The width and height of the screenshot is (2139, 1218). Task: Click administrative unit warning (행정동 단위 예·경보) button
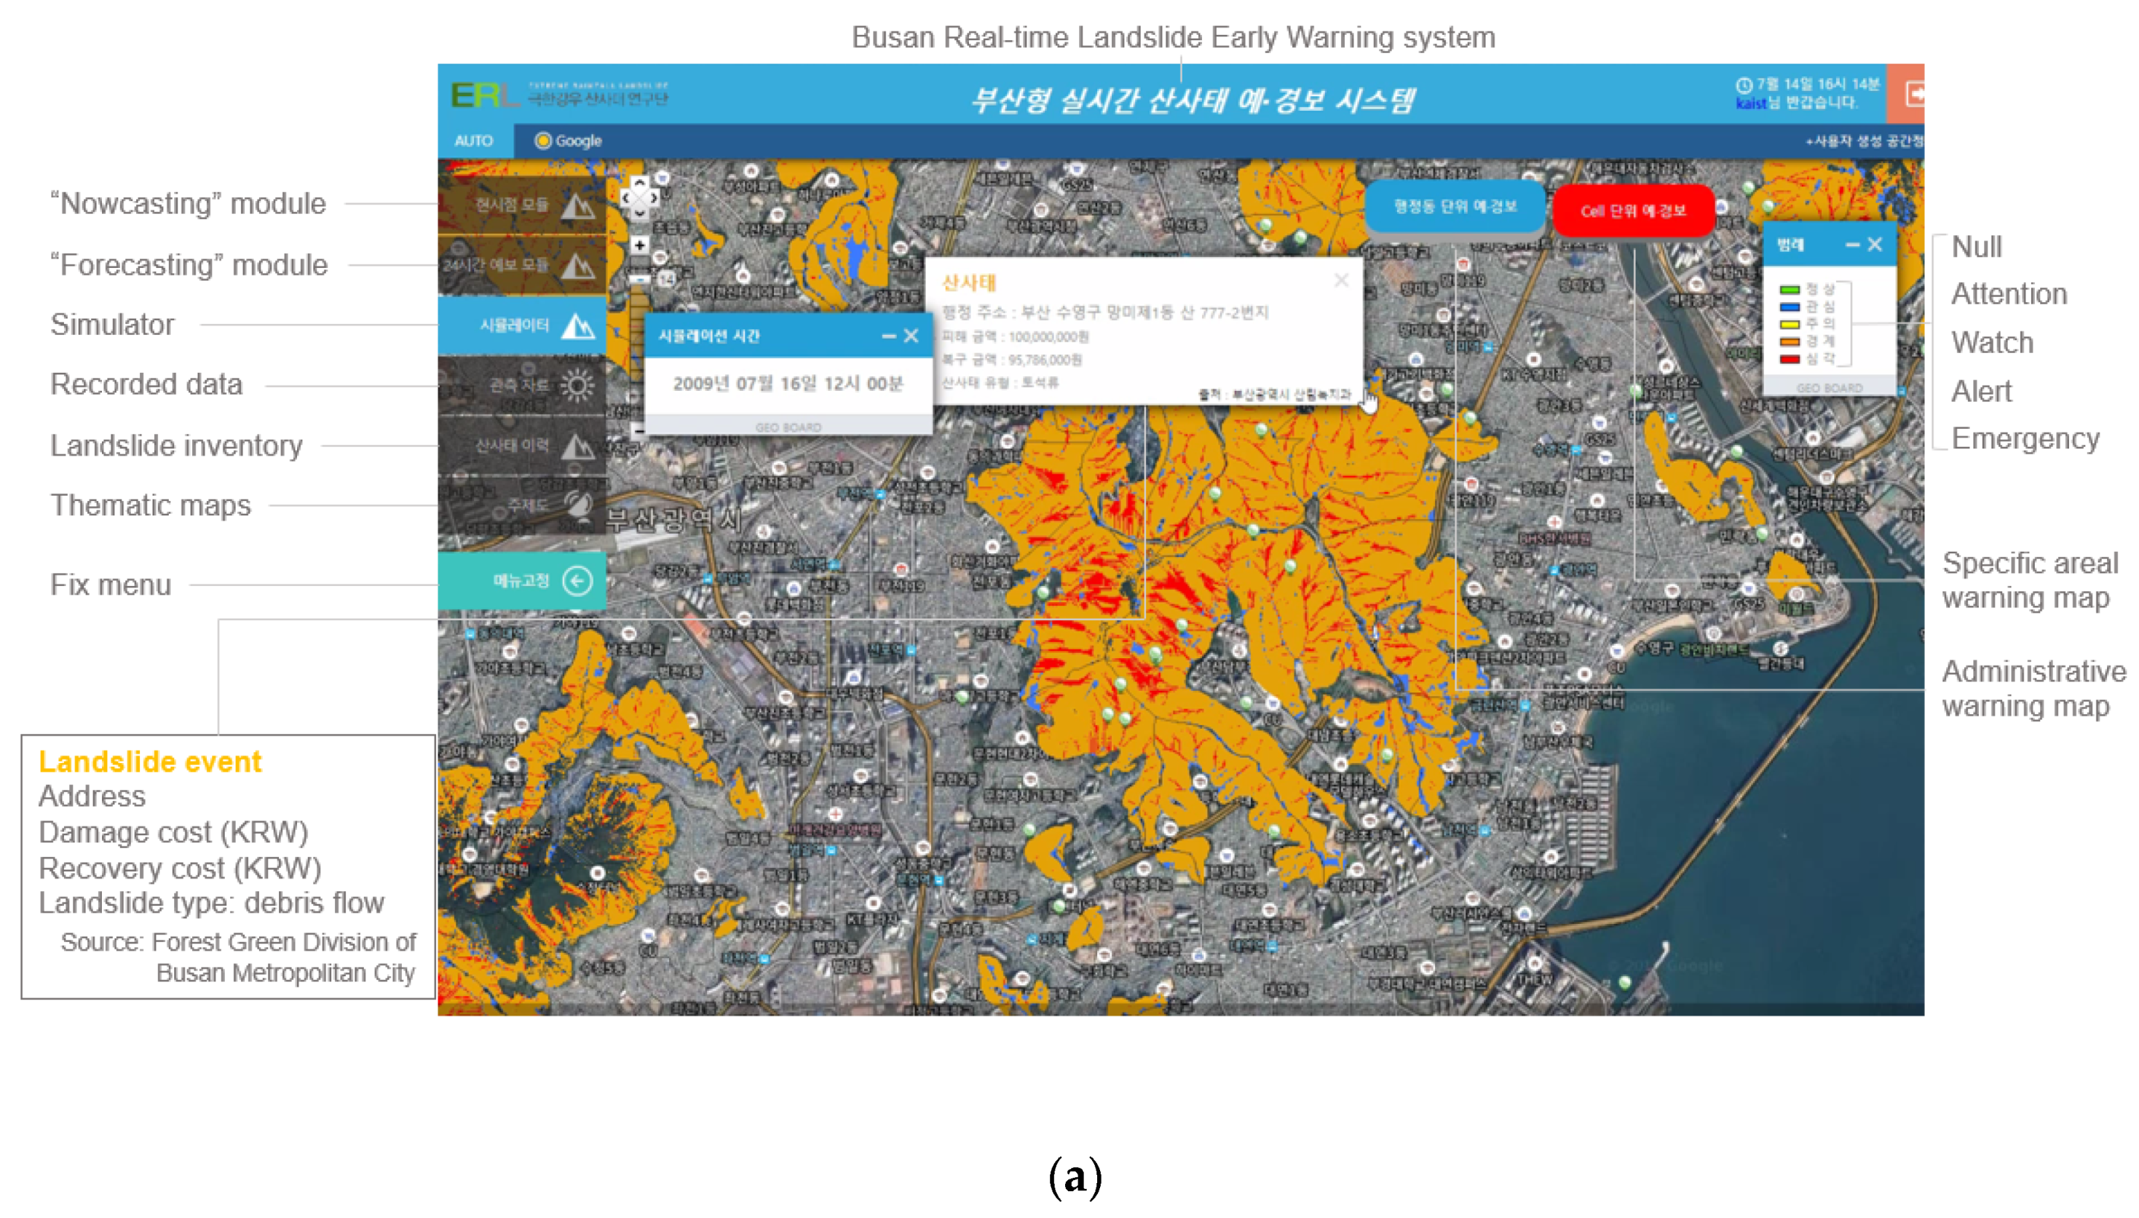click(1455, 207)
